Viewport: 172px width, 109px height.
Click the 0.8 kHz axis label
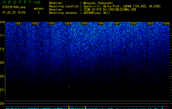[x=2, y=76]
